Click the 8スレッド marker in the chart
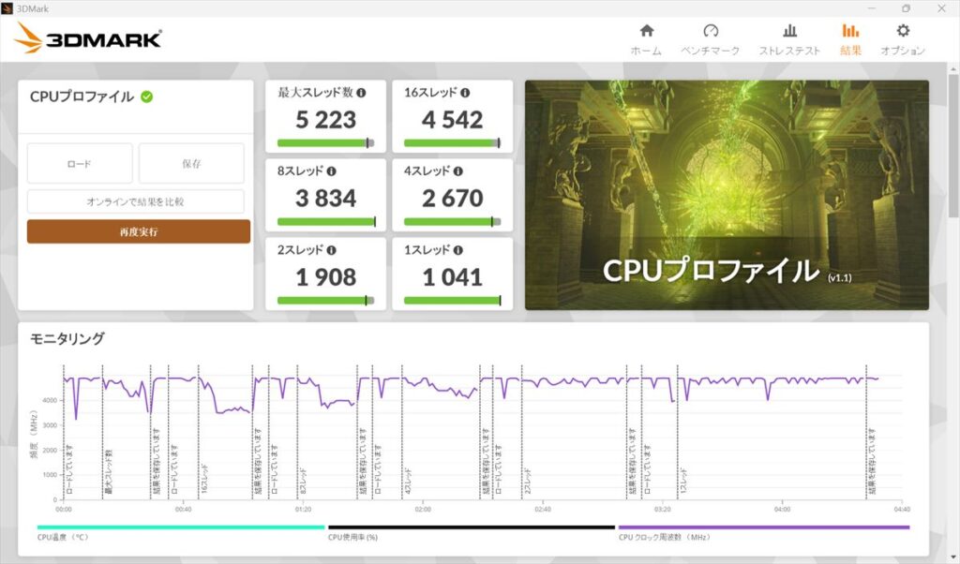The width and height of the screenshot is (960, 564). [x=303, y=481]
